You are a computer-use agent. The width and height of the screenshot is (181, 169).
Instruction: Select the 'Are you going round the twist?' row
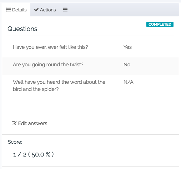90,66
